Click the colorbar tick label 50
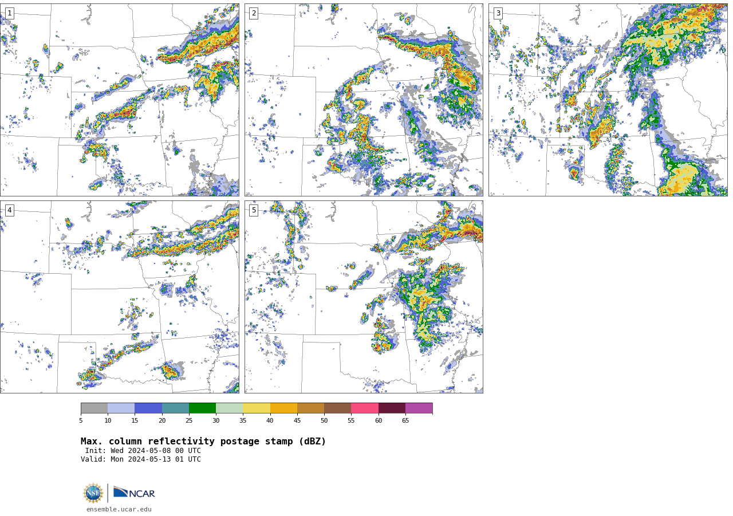Image resolution: width=733 pixels, height=516 pixels. tap(324, 421)
